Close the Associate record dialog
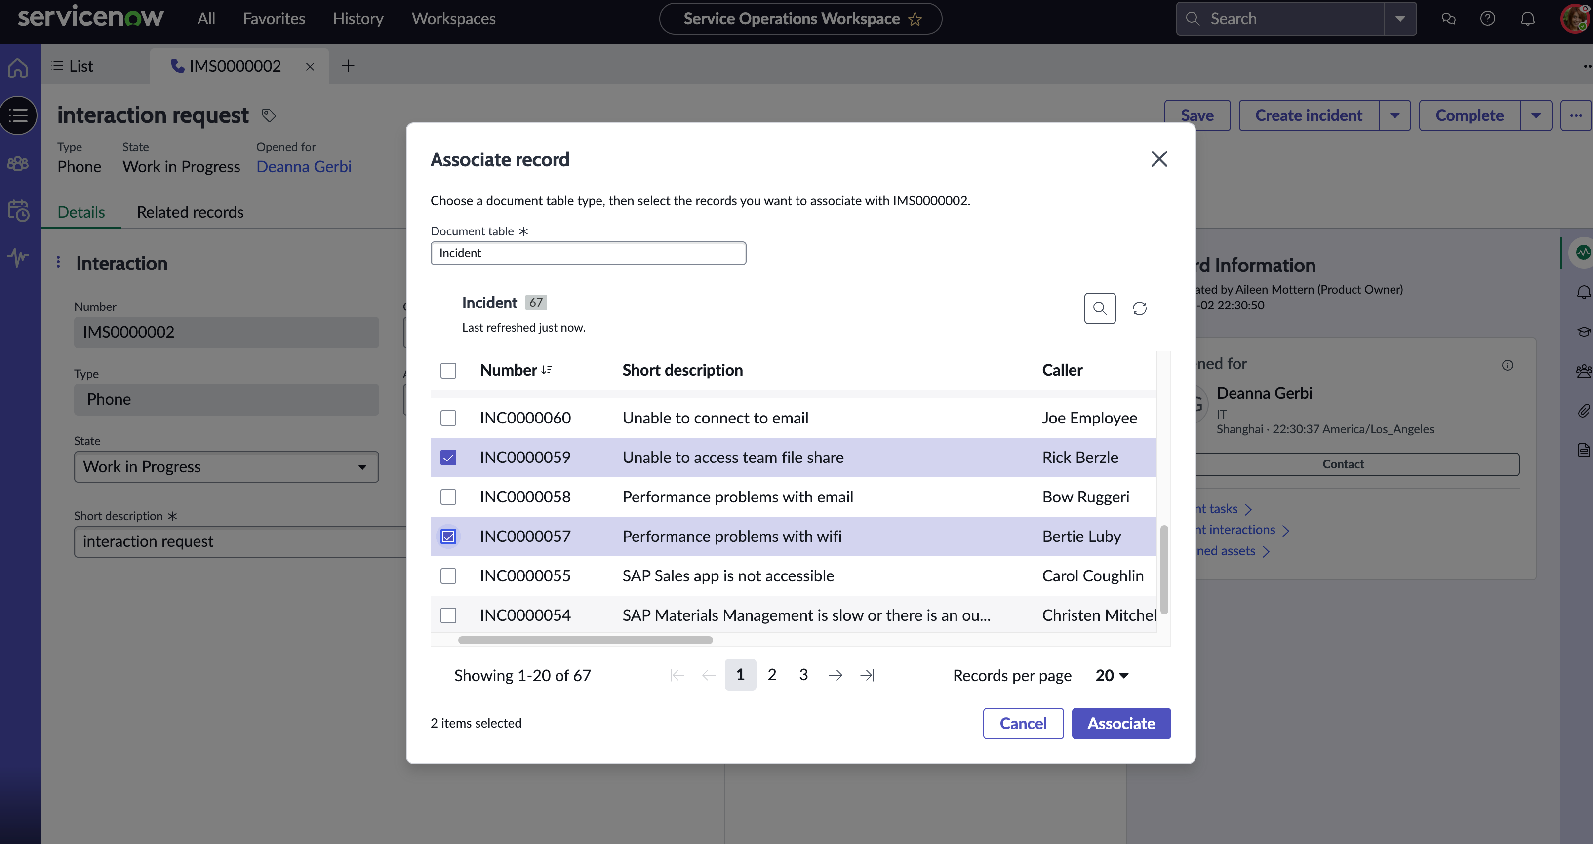Viewport: 1593px width, 844px height. (x=1159, y=159)
